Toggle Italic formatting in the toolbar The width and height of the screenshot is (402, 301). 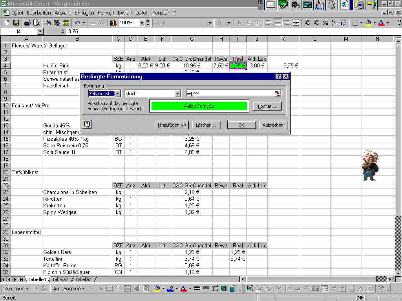coord(248,23)
